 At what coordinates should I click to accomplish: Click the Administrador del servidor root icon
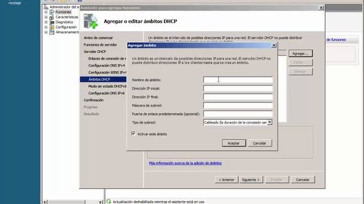pos(46,7)
